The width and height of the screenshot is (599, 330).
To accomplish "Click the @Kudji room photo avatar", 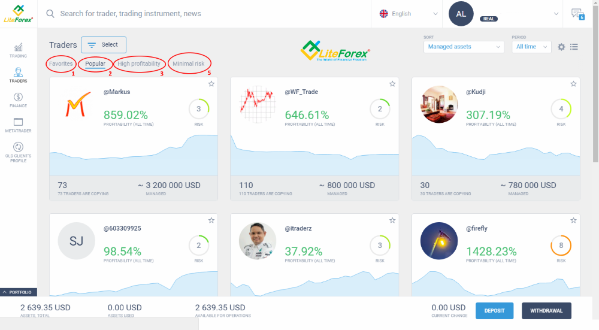I will 439,104.
